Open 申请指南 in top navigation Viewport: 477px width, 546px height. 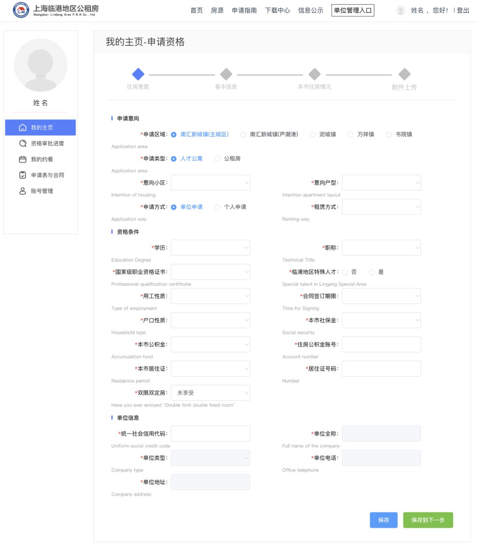pos(244,11)
